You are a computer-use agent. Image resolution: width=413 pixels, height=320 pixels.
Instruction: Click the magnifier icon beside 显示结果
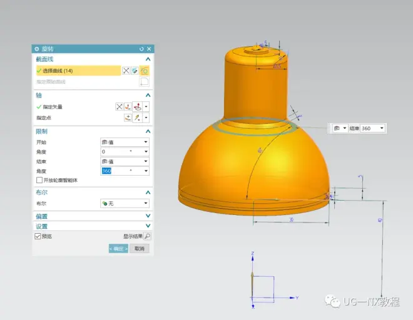147,236
